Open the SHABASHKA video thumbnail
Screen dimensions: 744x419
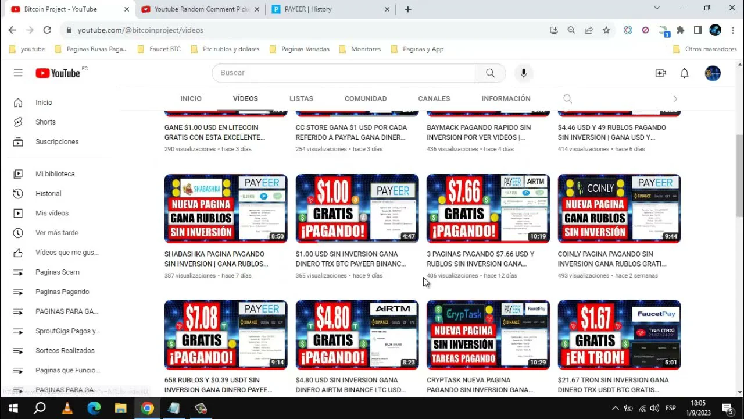coord(226,208)
